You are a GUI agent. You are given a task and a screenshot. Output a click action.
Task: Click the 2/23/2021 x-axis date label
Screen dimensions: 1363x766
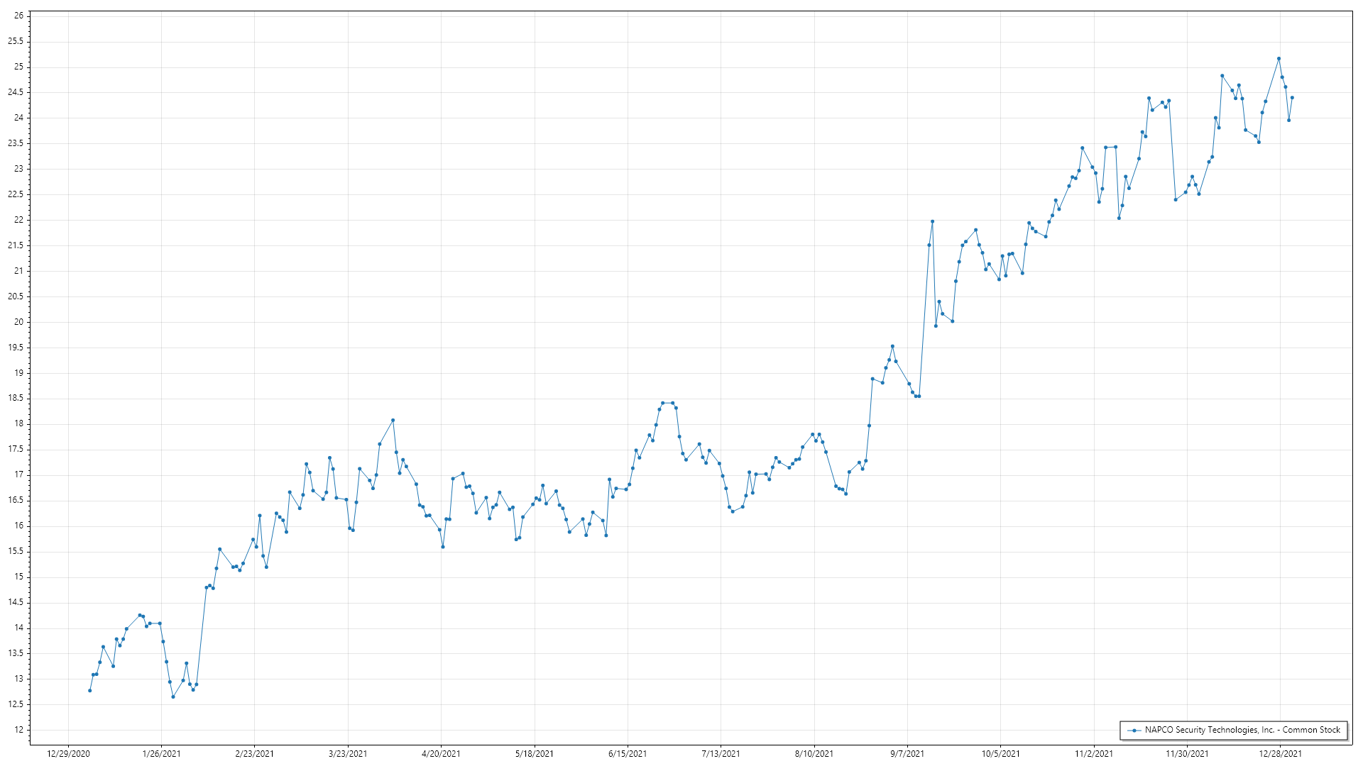[x=255, y=754]
